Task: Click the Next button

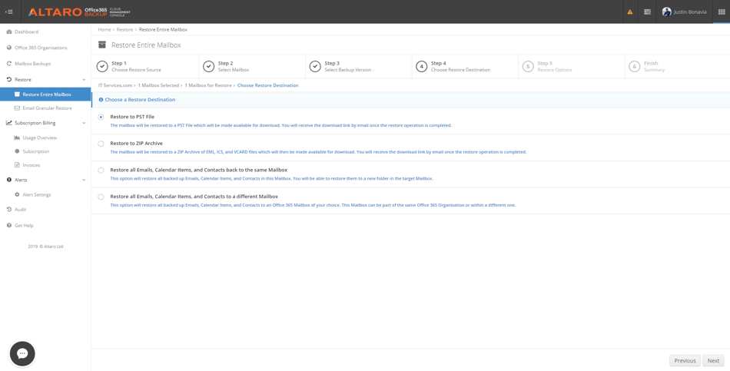Action: click(713, 360)
